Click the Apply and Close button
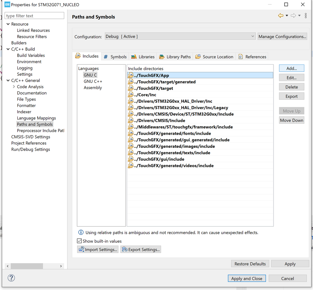This screenshot has width=313, height=290. click(x=247, y=278)
